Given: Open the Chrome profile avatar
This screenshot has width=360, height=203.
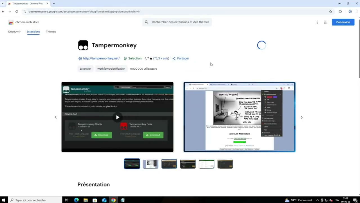Looking at the screenshot, I should click(x=350, y=12).
